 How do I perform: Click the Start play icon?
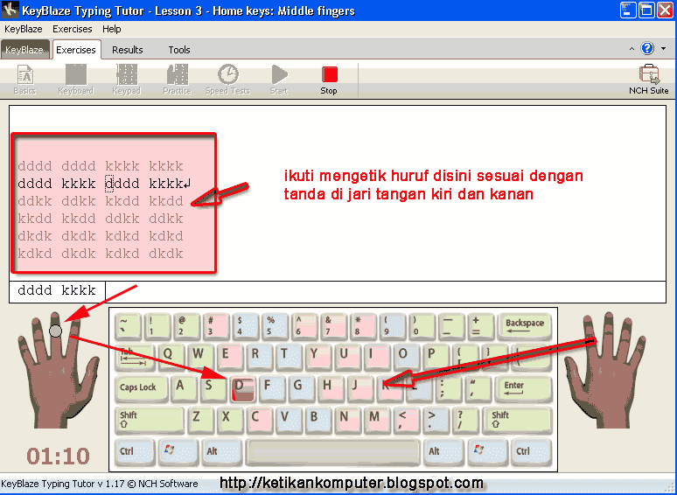click(x=279, y=80)
